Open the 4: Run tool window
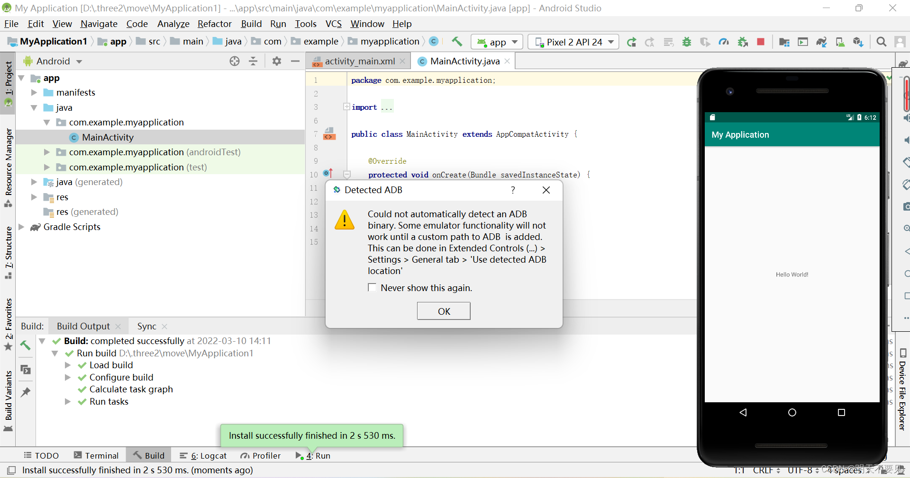 (x=313, y=455)
